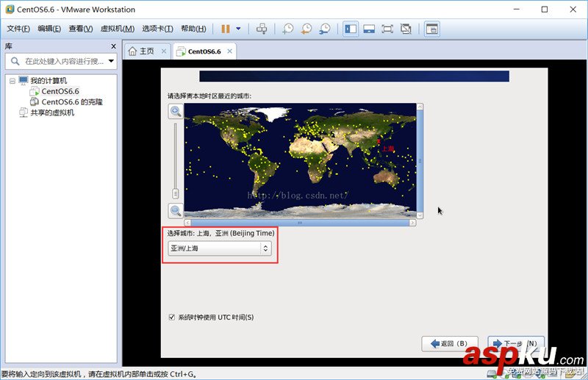Click the map scroll-right arrow
588x380 pixels.
point(412,223)
